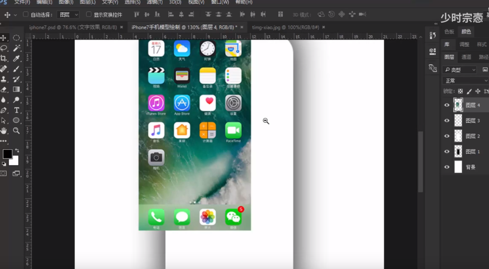Select the Crop tool
The width and height of the screenshot is (489, 269).
tap(4, 58)
